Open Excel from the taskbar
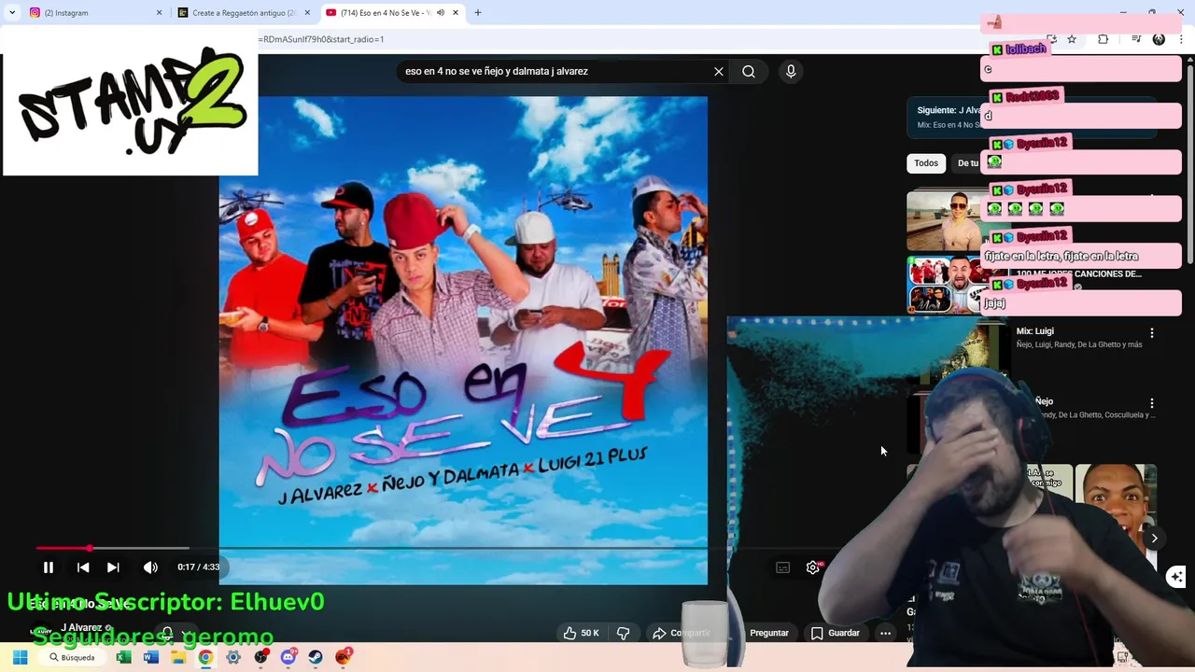This screenshot has width=1195, height=672. pyautogui.click(x=123, y=657)
